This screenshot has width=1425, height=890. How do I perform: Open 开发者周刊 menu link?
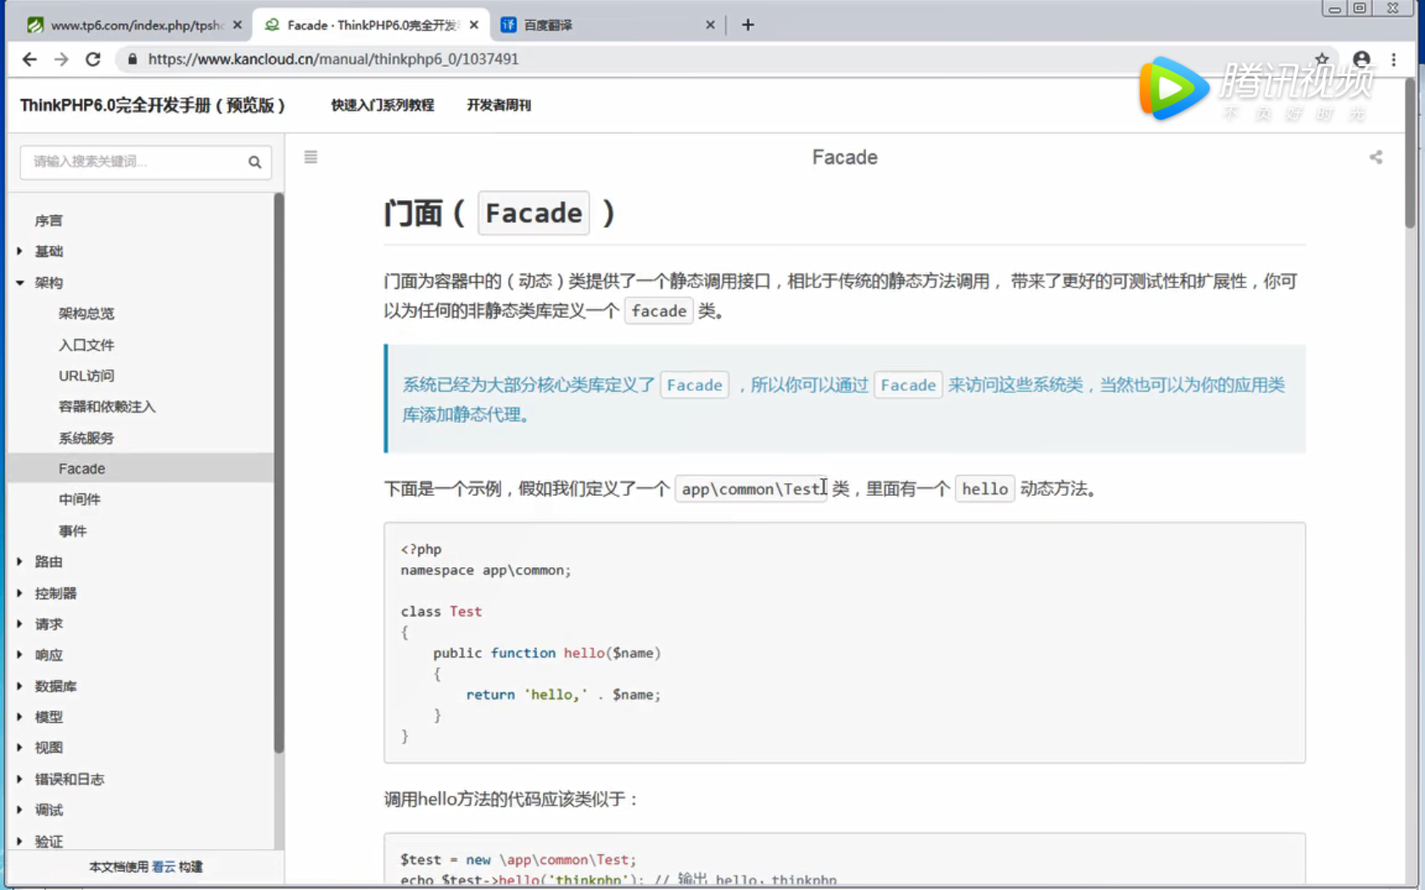tap(499, 105)
